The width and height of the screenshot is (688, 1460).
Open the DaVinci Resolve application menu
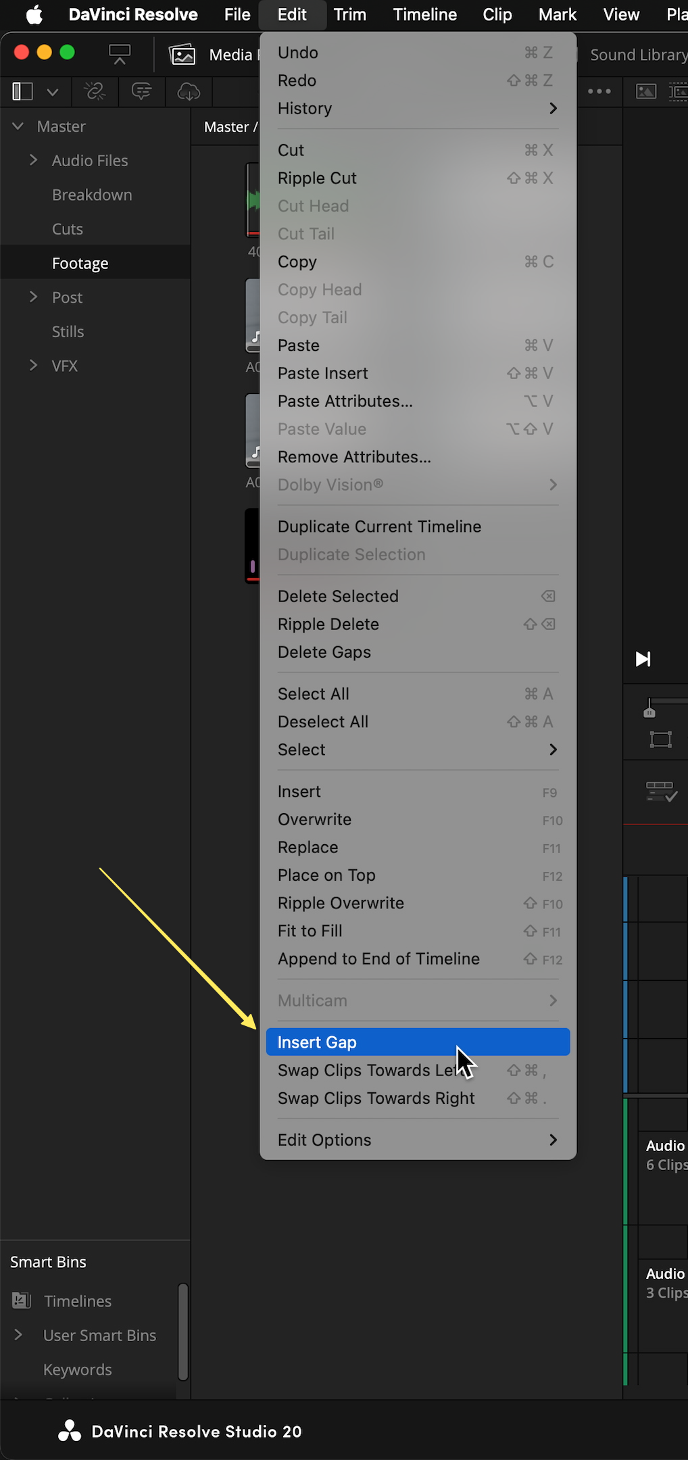[133, 14]
